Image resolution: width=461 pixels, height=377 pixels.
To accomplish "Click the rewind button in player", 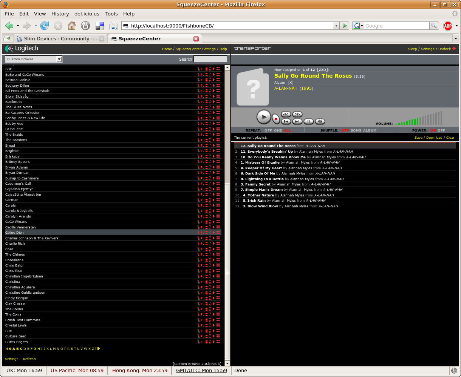I will point(286,114).
